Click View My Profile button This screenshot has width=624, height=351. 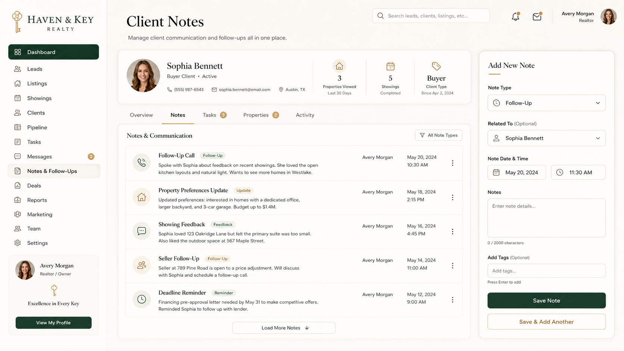53,323
